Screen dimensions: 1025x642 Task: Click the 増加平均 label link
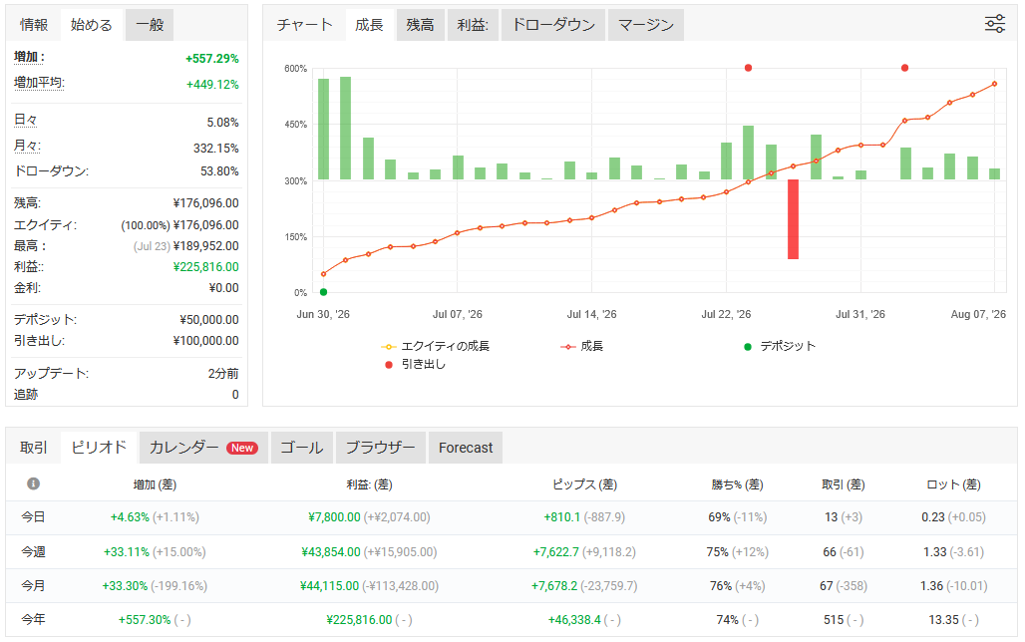(39, 83)
